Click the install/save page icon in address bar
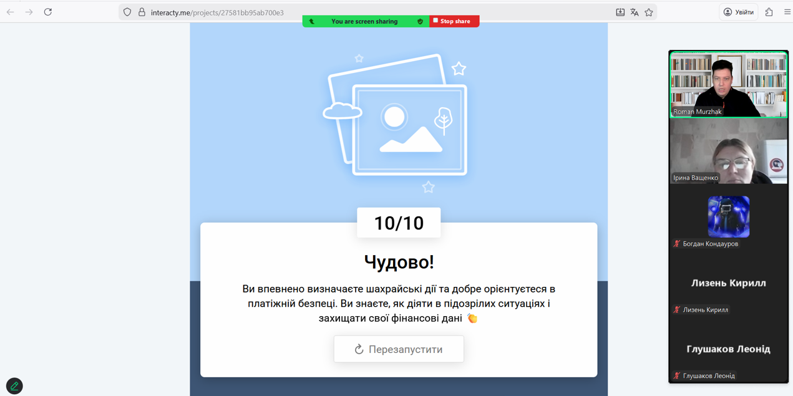 620,12
